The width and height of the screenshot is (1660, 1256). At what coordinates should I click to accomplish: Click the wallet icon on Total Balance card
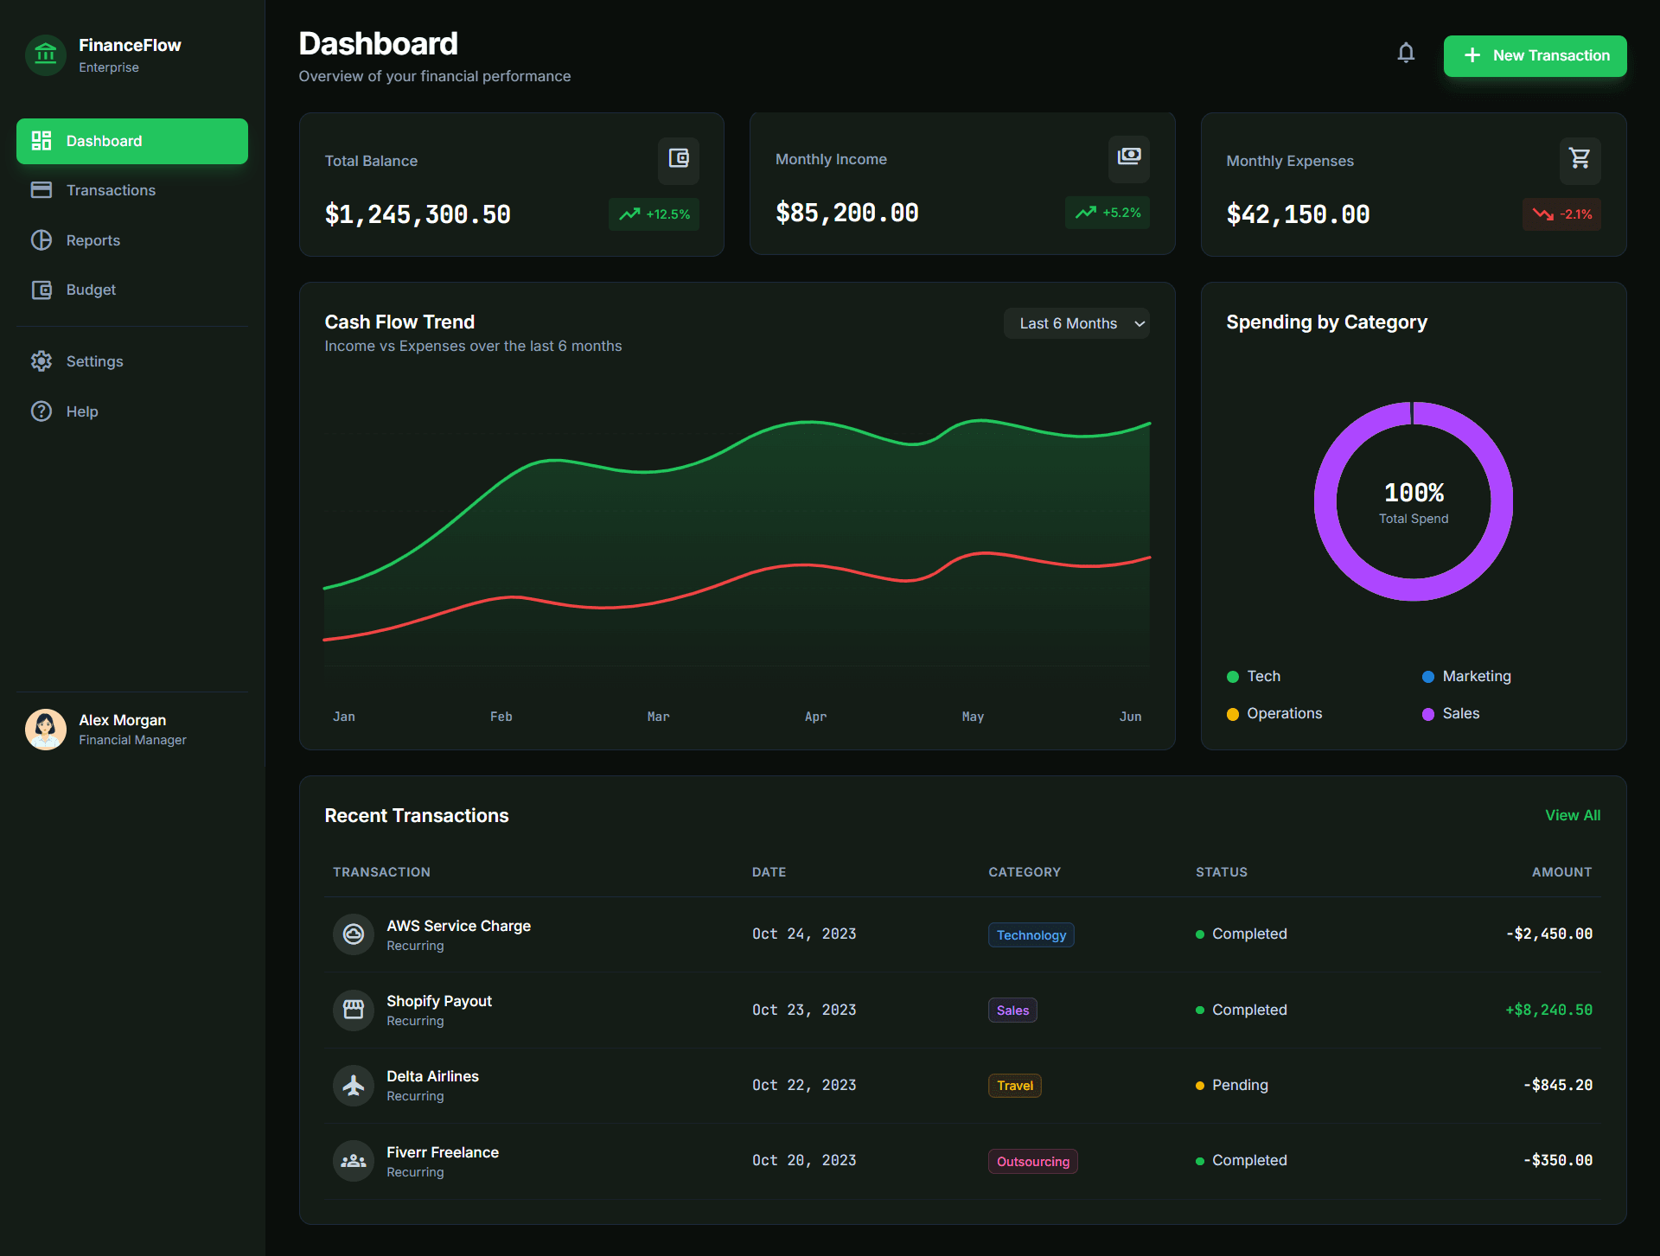679,159
